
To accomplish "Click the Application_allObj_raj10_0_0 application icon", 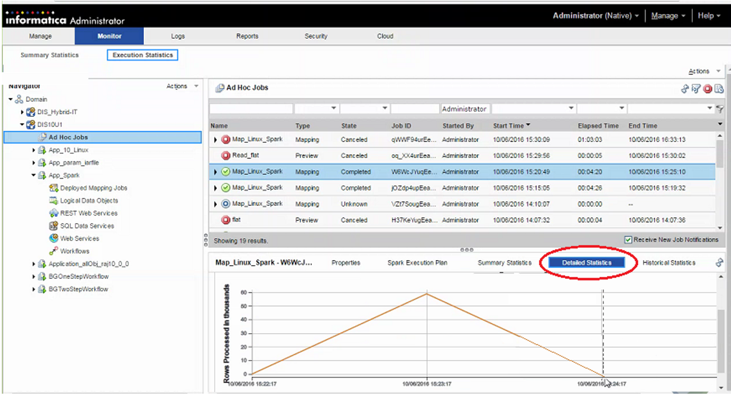I will 42,264.
